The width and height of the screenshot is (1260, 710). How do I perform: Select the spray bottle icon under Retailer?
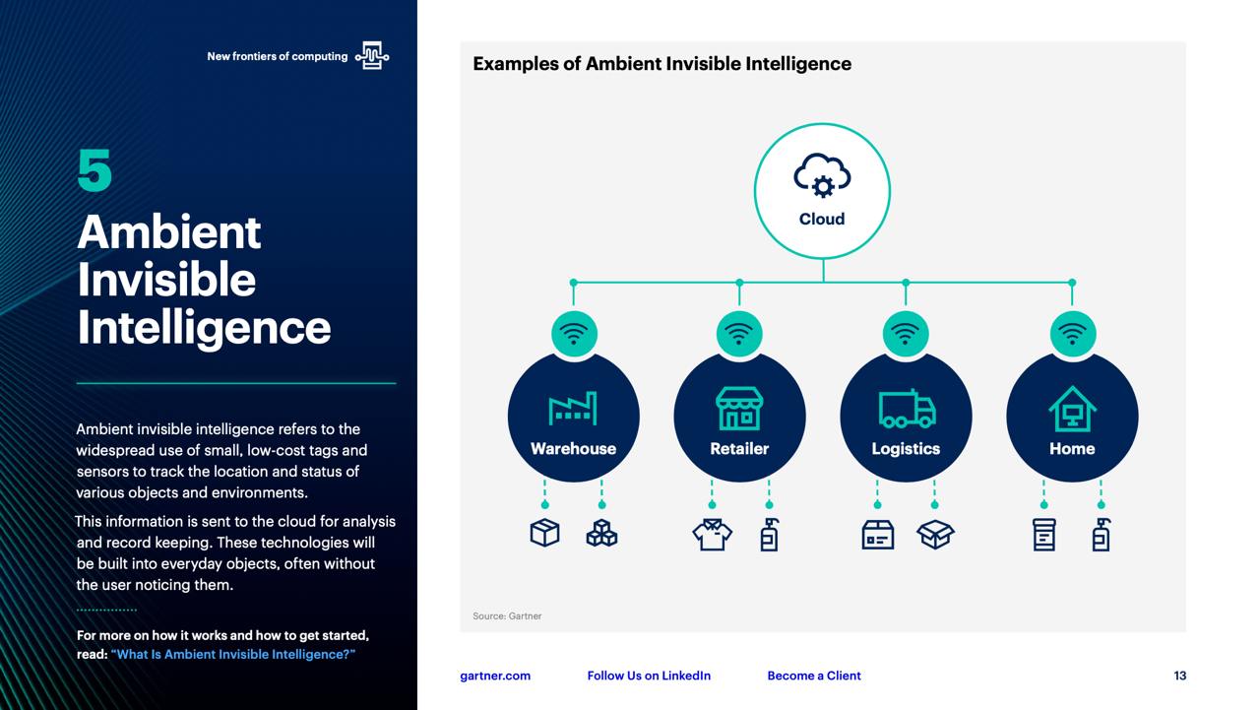tap(769, 535)
